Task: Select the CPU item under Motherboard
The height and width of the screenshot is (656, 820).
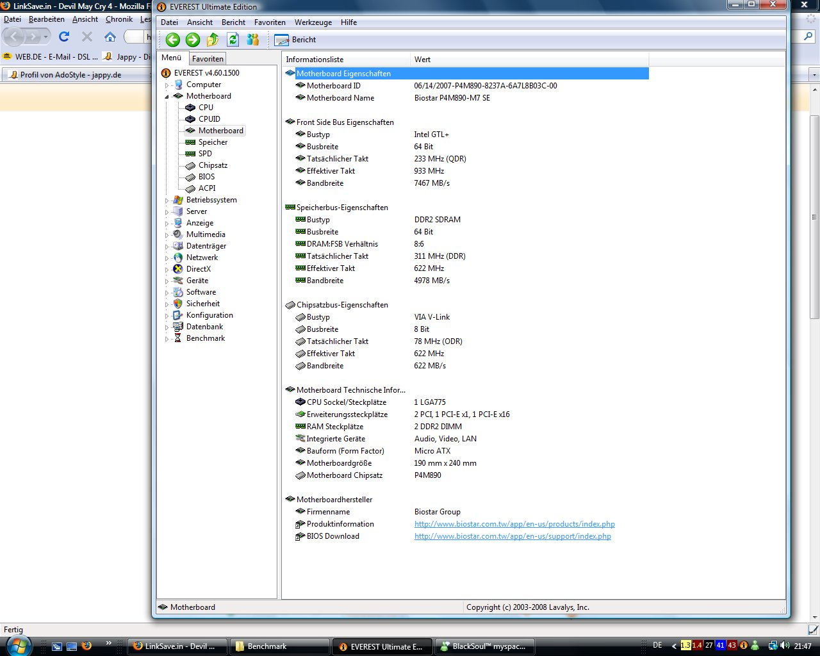Action: click(x=206, y=108)
